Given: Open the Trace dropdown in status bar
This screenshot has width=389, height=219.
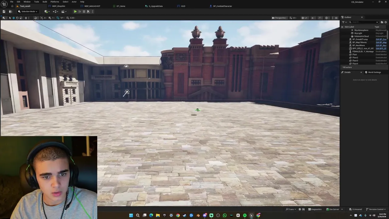Looking at the screenshot, I should pos(291,209).
